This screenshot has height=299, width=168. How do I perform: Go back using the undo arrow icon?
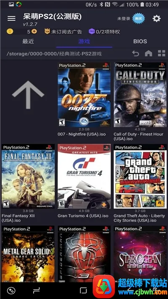[136, 53]
